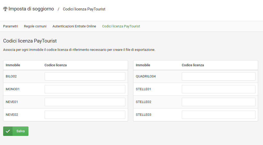Viewport: 263px width, 145px height.
Task: Go to Imposta di soggiorno breadcrumb
Action: (31, 9)
